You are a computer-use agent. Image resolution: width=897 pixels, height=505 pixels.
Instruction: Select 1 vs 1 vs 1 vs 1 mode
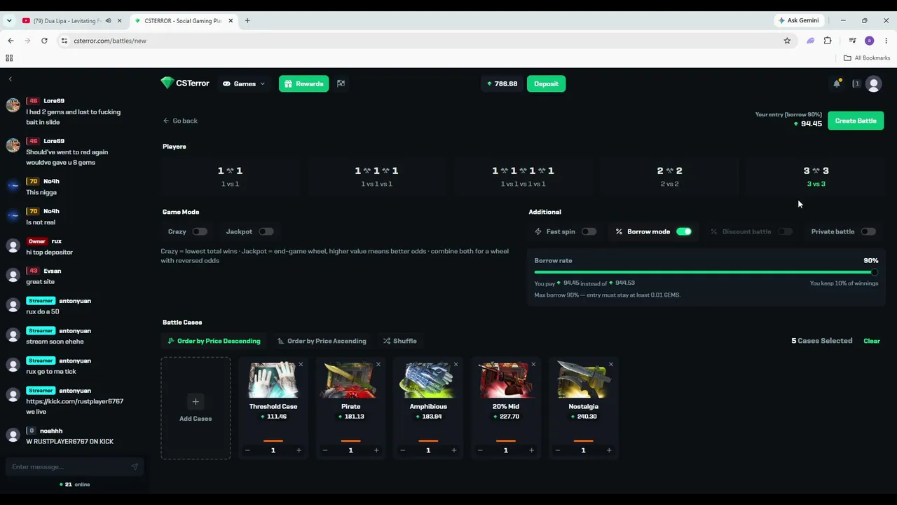(523, 176)
